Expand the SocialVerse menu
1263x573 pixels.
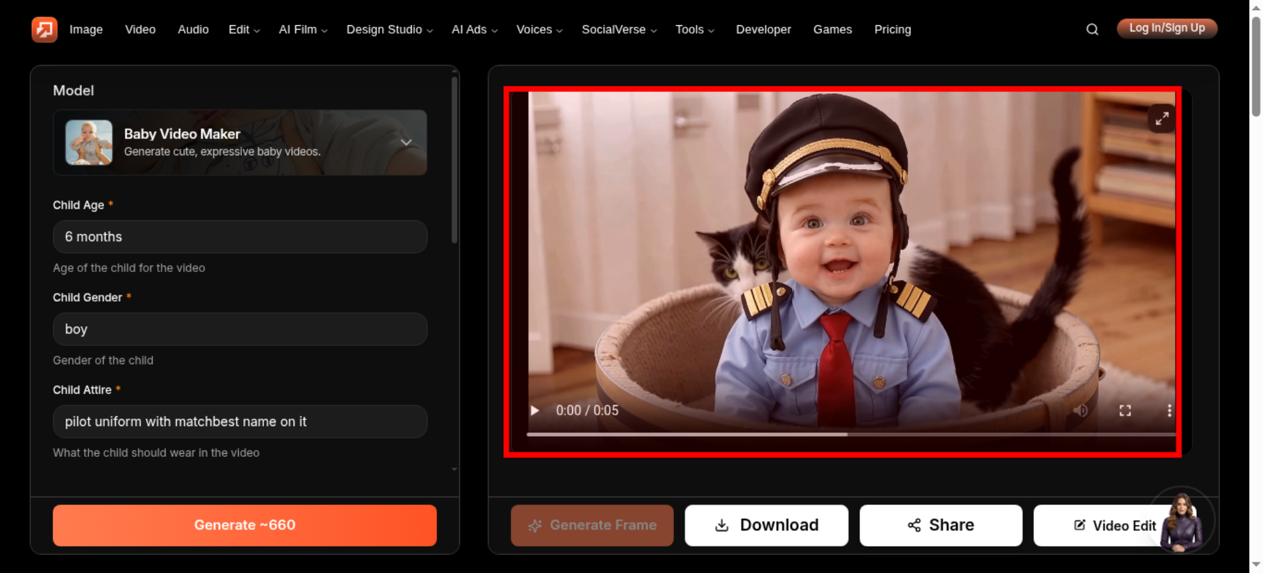click(x=619, y=30)
